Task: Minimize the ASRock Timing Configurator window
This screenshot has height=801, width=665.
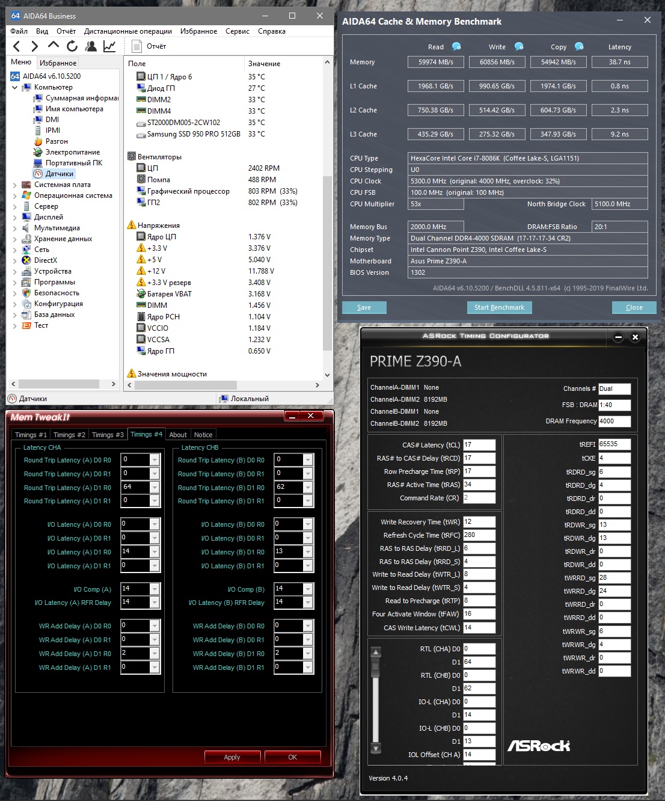Action: coord(618,337)
